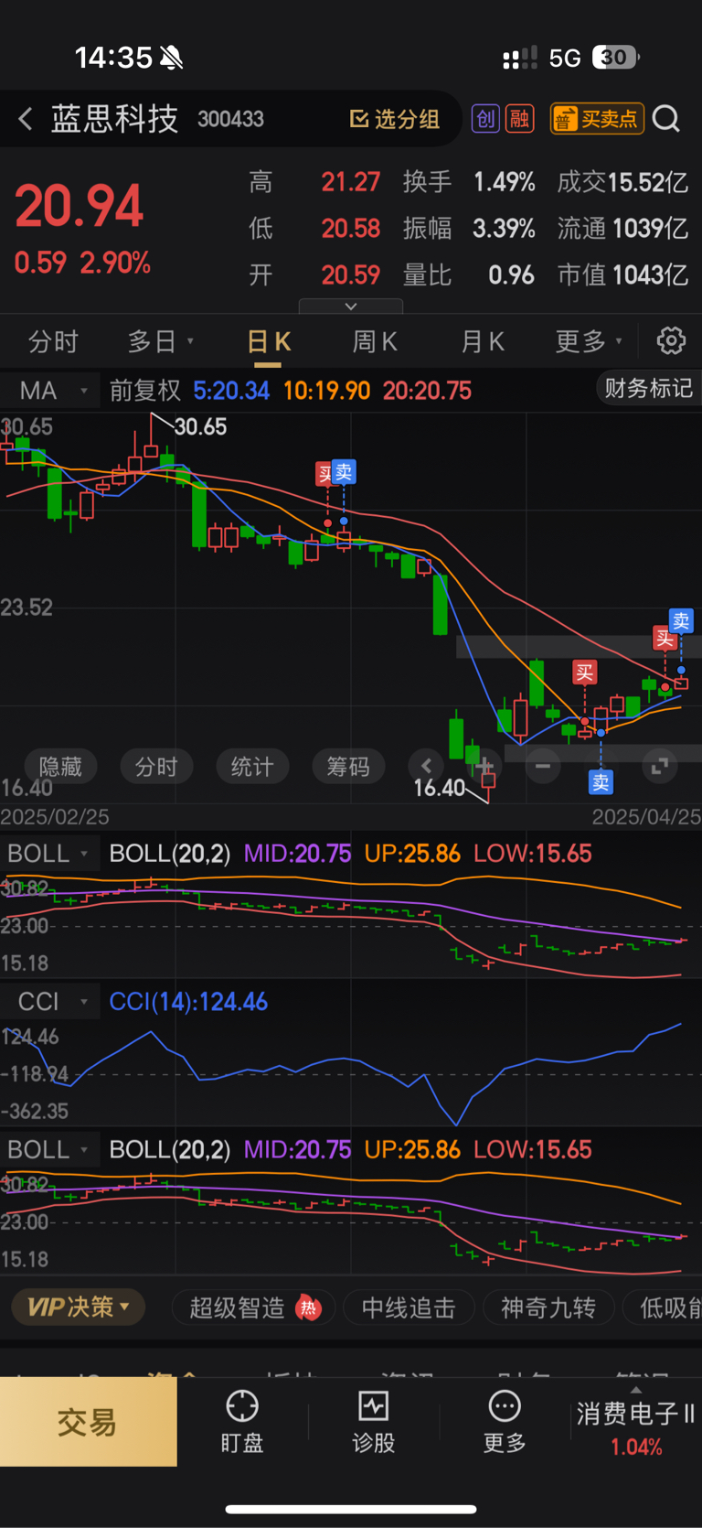Zoom out chart with minus icon
The height and width of the screenshot is (1528, 702).
[543, 765]
